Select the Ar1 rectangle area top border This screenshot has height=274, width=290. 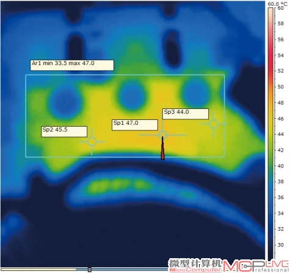[125, 75]
